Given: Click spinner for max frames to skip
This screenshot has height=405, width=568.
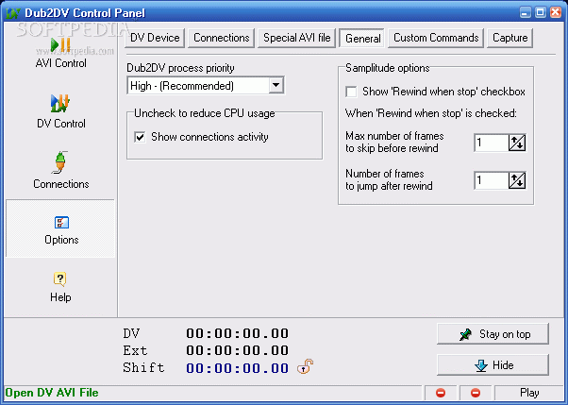Looking at the screenshot, I should [x=517, y=143].
